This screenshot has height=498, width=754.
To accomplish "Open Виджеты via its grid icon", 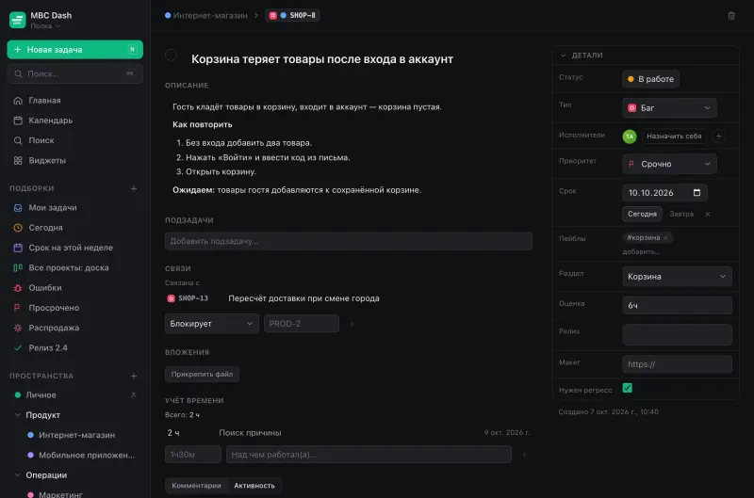I will pyautogui.click(x=18, y=160).
